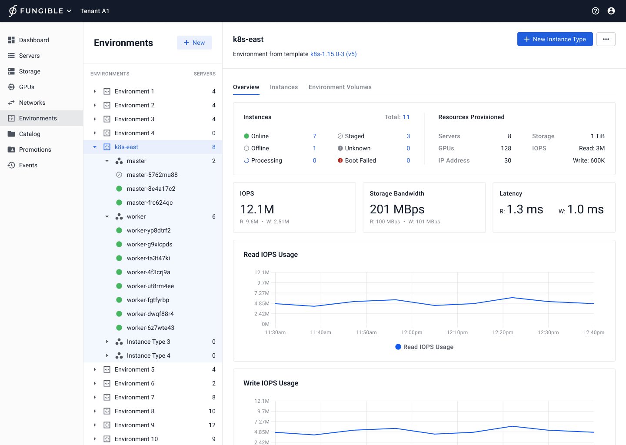Open the Fungible tenant dropdown chevron

coord(69,11)
